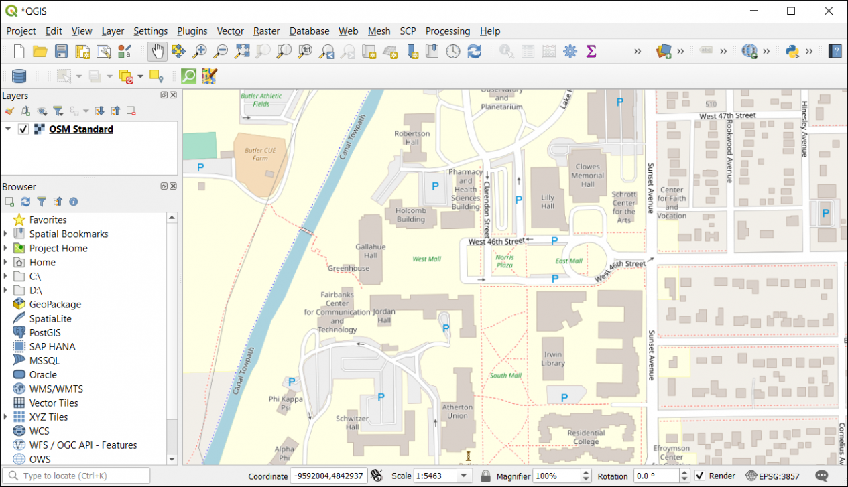The image size is (848, 487).
Task: Click the Add Group icon in Layers
Action: click(25, 111)
